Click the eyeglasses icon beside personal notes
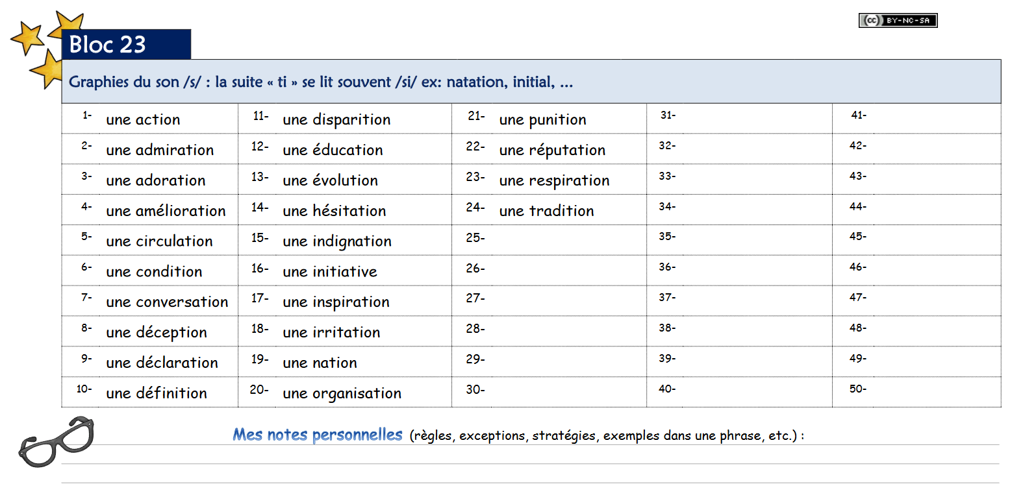The width and height of the screenshot is (1023, 484). click(x=57, y=441)
